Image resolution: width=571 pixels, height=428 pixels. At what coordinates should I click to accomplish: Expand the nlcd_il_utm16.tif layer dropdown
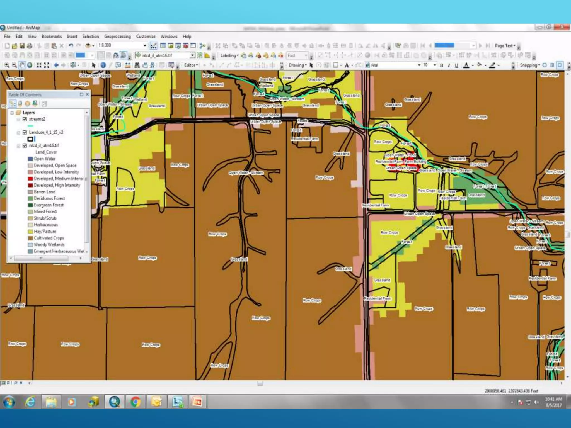pyautogui.click(x=192, y=55)
